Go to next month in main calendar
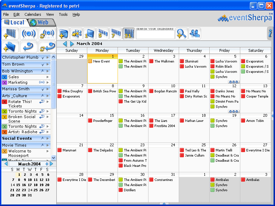Viewport: 275px width, 206px height. pos(72,44)
